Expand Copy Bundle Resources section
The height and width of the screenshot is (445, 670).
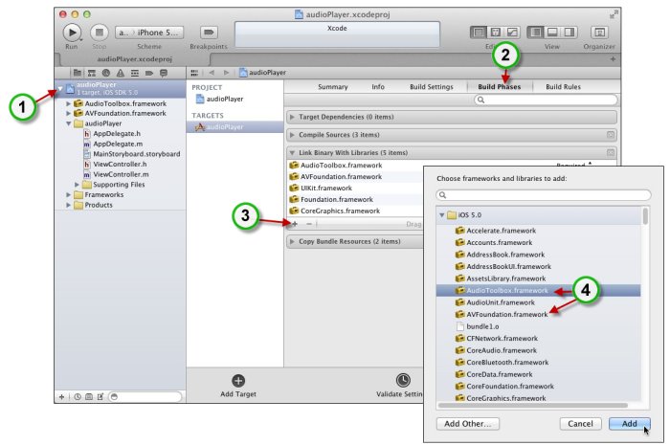pyautogui.click(x=292, y=242)
